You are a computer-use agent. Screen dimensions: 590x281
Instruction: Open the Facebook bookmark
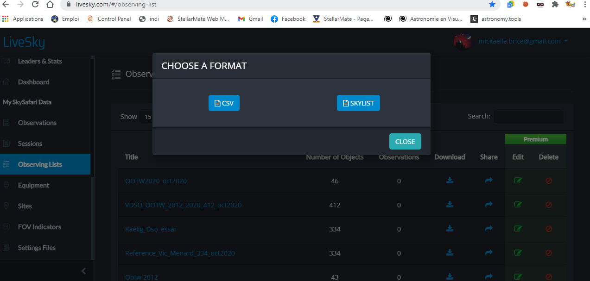coord(288,19)
